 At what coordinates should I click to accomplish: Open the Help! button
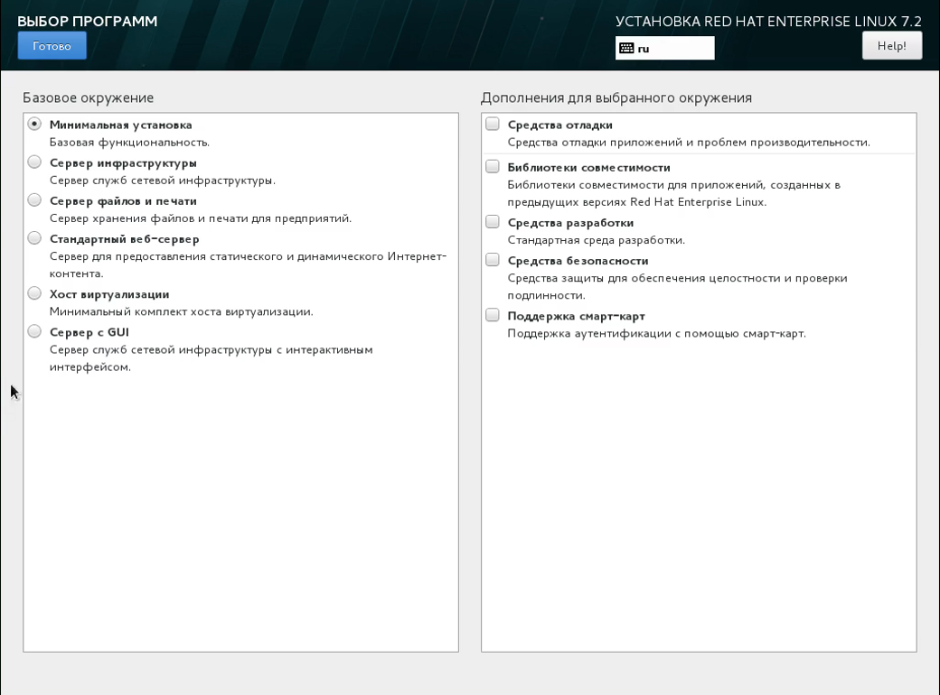pyautogui.click(x=892, y=45)
